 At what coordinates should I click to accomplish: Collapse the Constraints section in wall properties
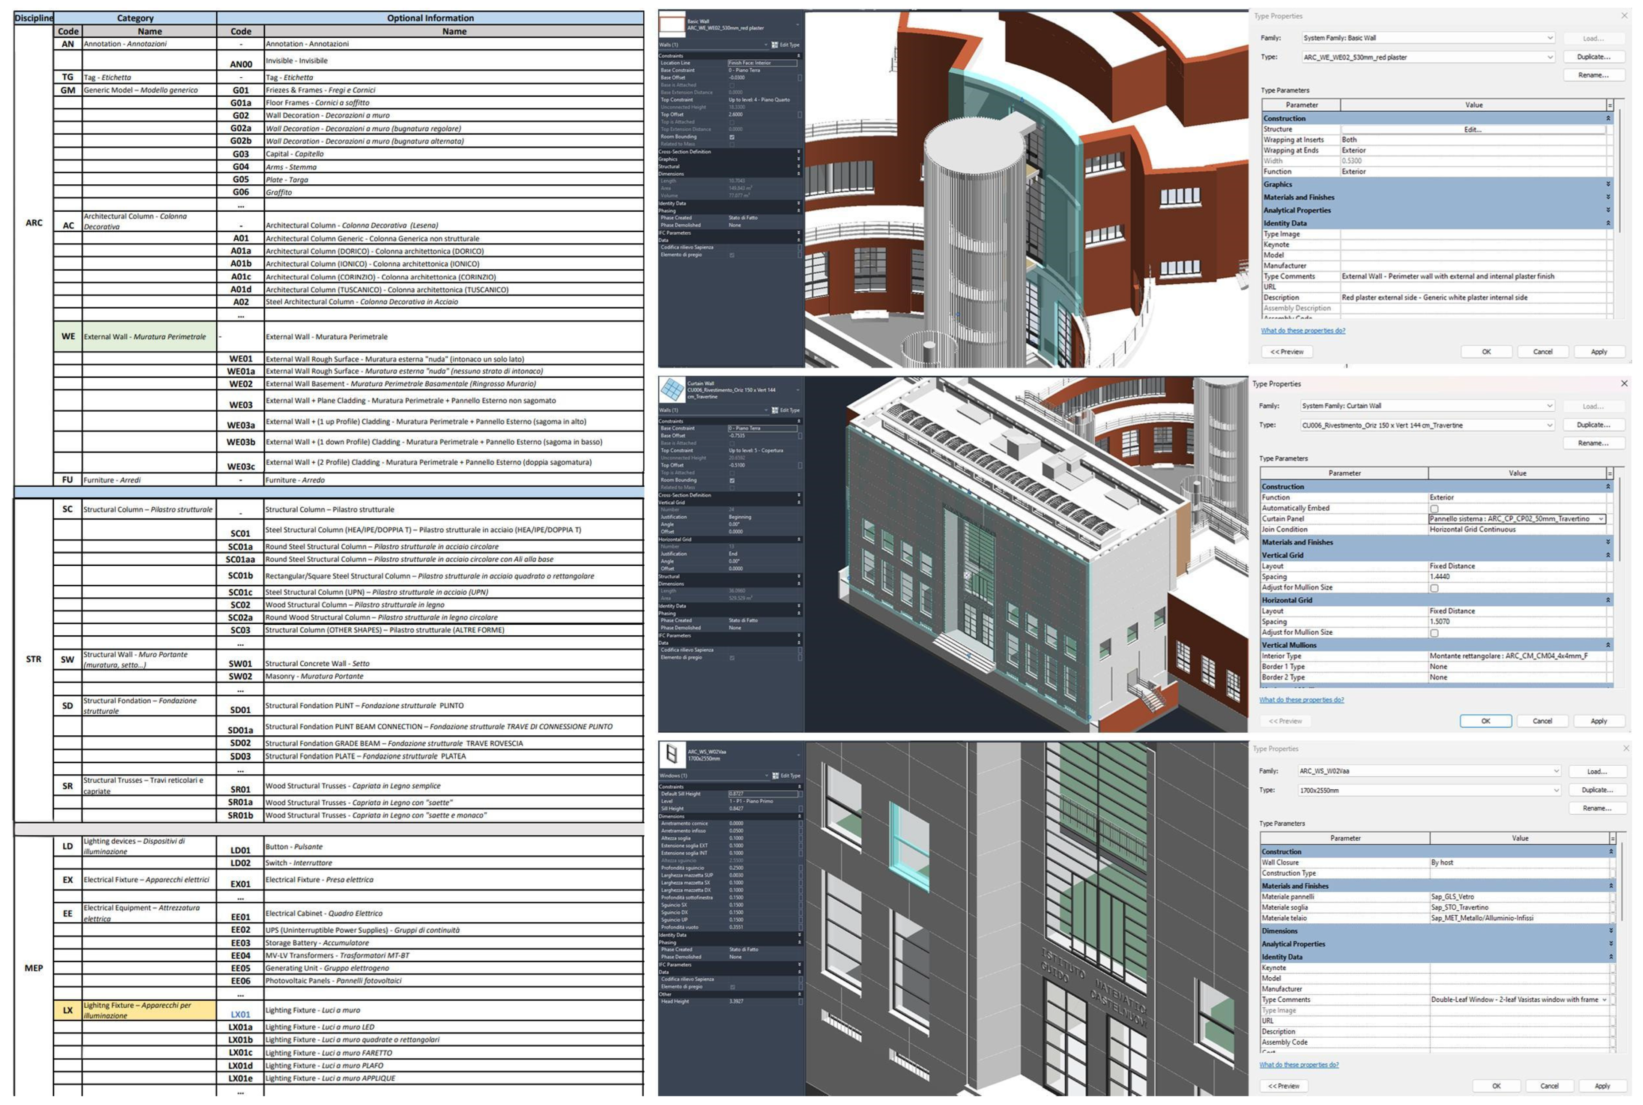click(x=798, y=56)
